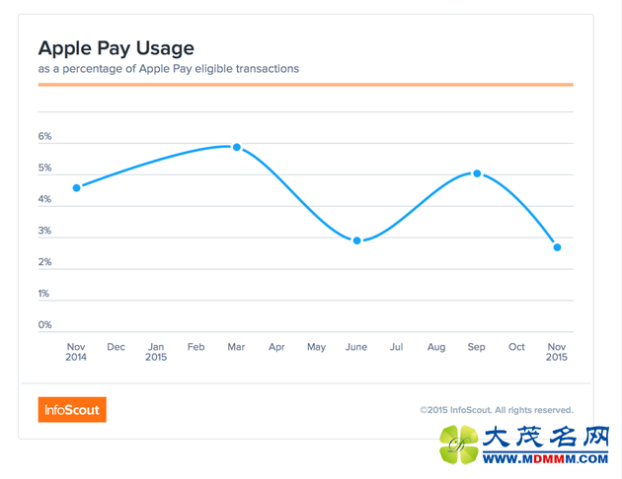This screenshot has height=479, width=622.
Task: Click the "5%" y-axis label
Action: pyautogui.click(x=44, y=168)
